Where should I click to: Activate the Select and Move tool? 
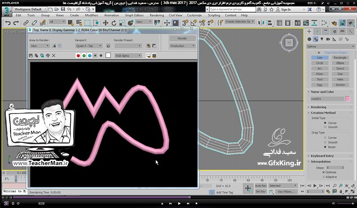(105, 23)
